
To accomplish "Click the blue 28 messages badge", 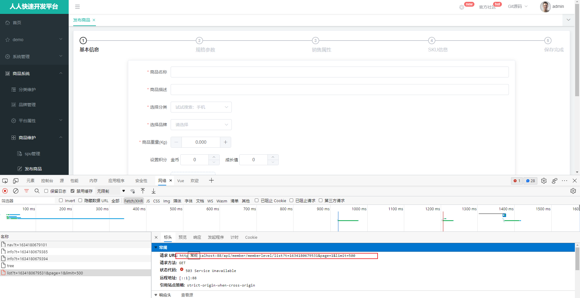I will point(530,181).
